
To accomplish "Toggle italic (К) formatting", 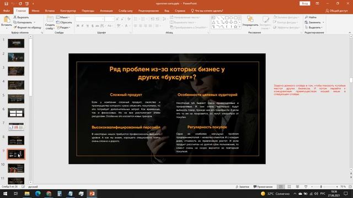I will [83, 26].
